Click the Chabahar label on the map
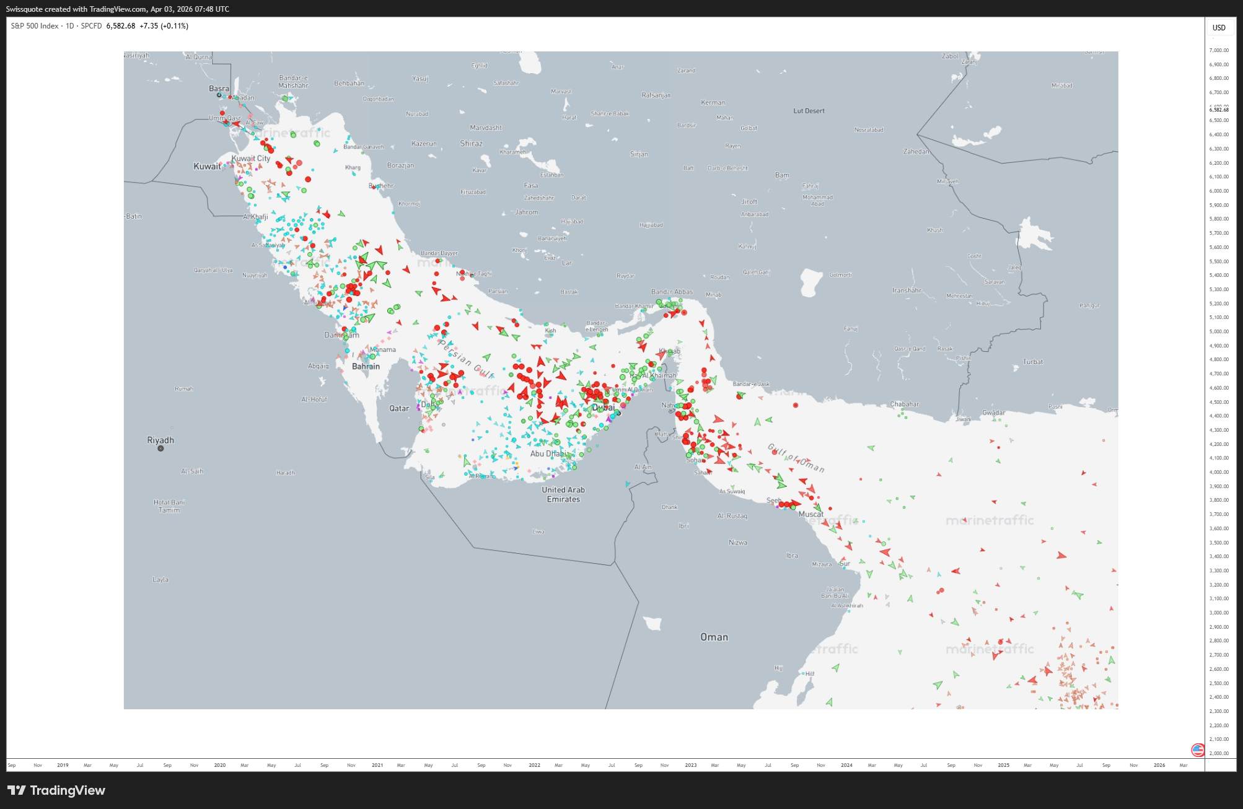1243x809 pixels. [x=905, y=404]
